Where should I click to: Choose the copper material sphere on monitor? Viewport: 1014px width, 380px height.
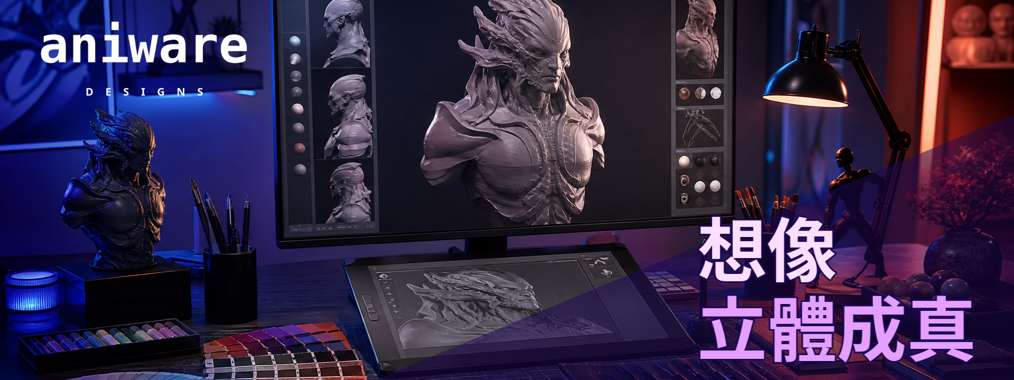point(684,93)
